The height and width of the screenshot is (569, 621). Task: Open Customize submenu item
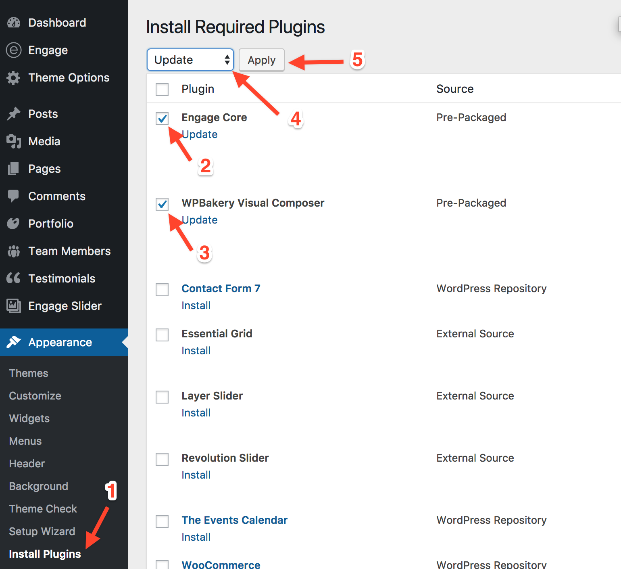(35, 396)
